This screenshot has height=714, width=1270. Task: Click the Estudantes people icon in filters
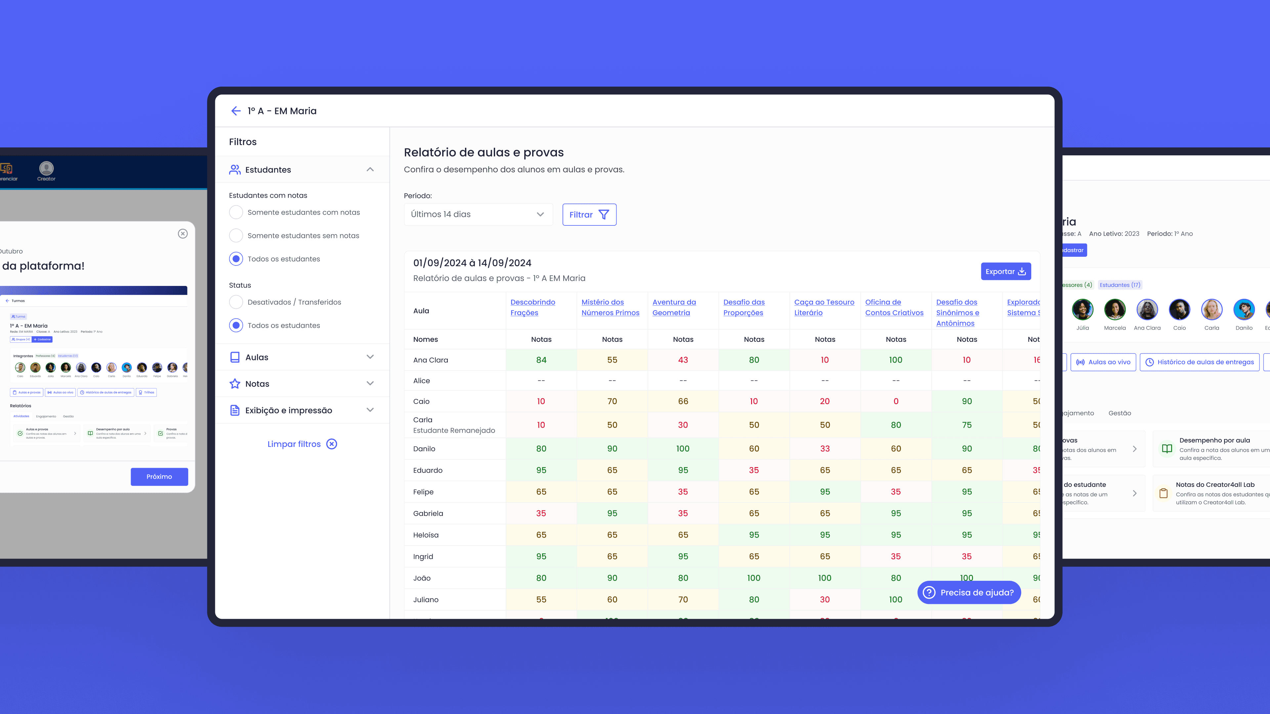coord(235,170)
